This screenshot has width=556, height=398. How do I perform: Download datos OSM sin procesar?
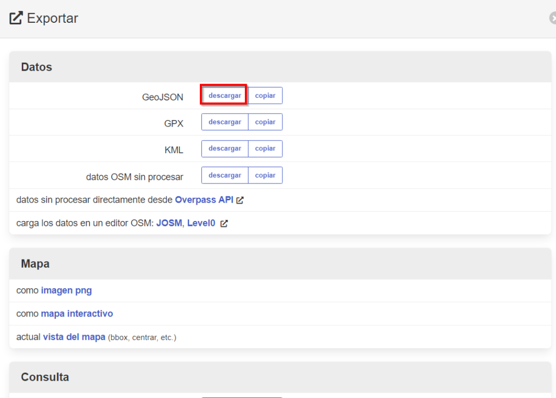coord(224,175)
